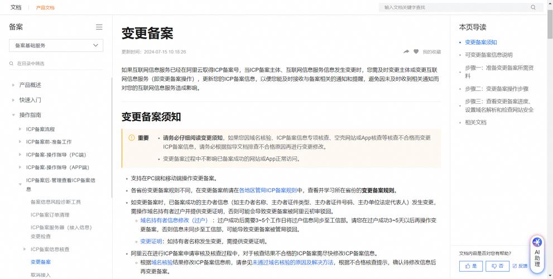The height and width of the screenshot is (279, 553).
Task: Open 取消接入 in sidebar tree
Action: pos(41,275)
